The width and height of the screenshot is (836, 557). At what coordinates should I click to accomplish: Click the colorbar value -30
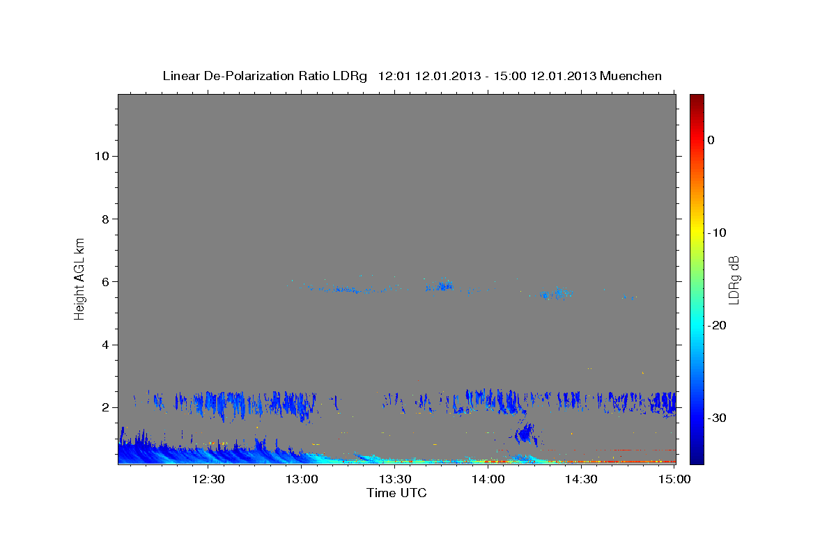(716, 418)
